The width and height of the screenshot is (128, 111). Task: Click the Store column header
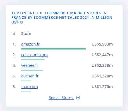tap(26, 34)
